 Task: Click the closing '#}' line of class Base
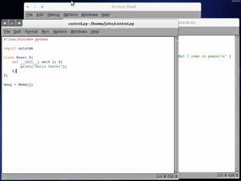(6, 75)
